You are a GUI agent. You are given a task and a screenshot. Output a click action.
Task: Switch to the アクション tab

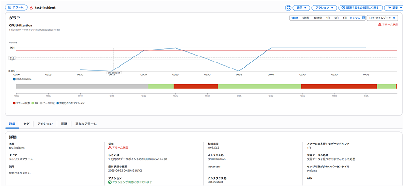[45, 124]
